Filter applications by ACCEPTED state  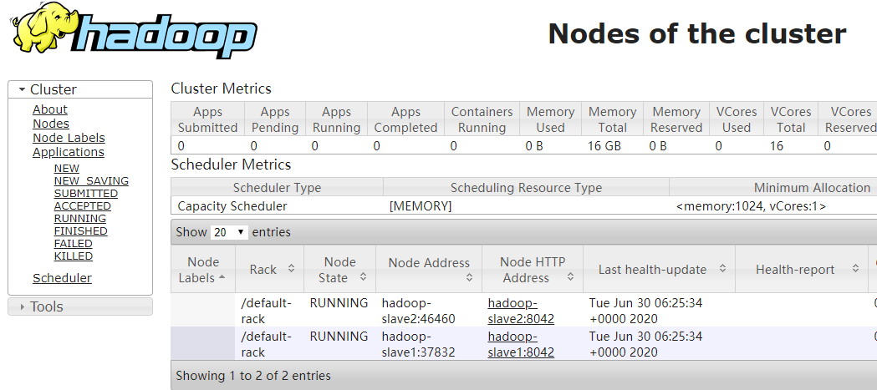pyautogui.click(x=83, y=206)
